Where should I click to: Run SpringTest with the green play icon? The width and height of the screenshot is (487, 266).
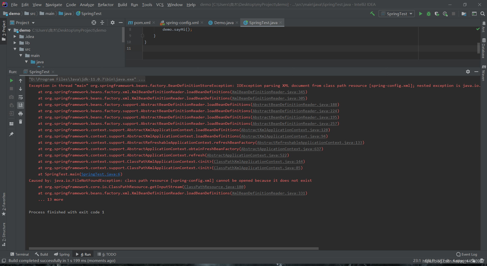(x=421, y=14)
